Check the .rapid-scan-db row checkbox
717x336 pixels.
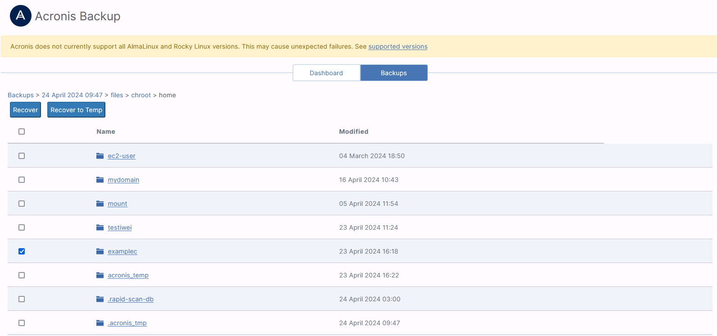click(x=22, y=299)
